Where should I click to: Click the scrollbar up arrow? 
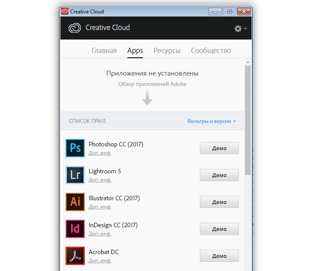248,62
